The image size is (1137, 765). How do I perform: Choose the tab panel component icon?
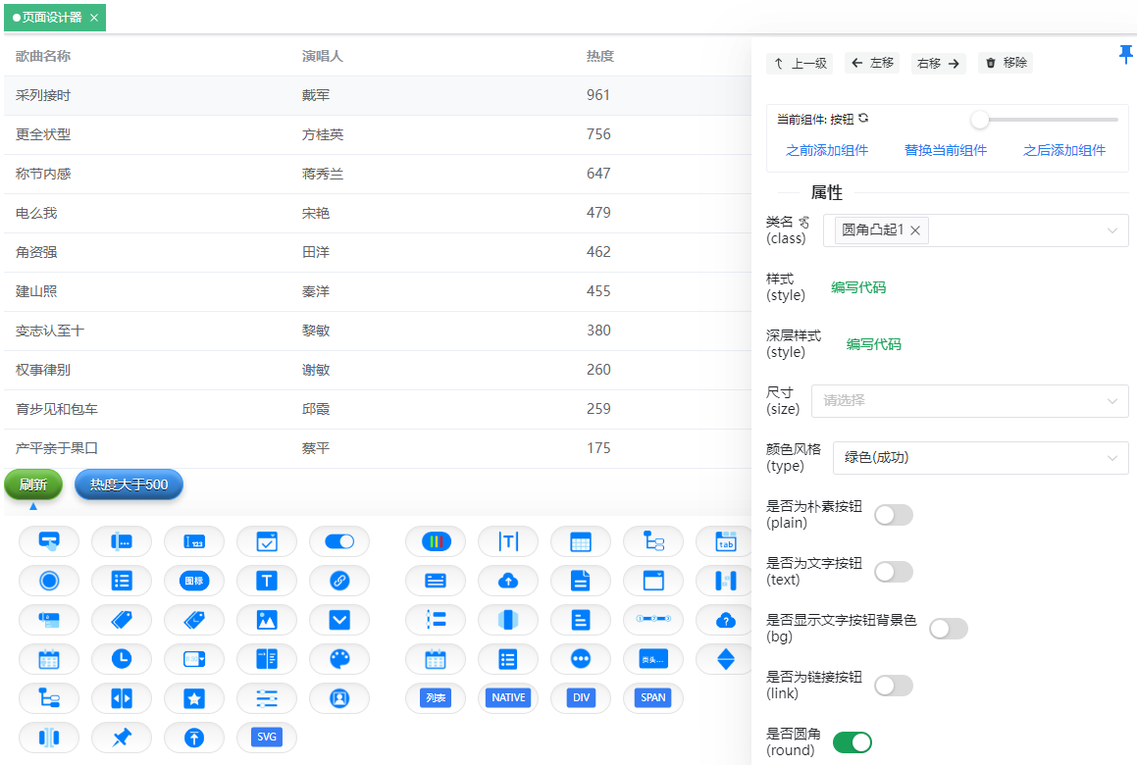(725, 541)
